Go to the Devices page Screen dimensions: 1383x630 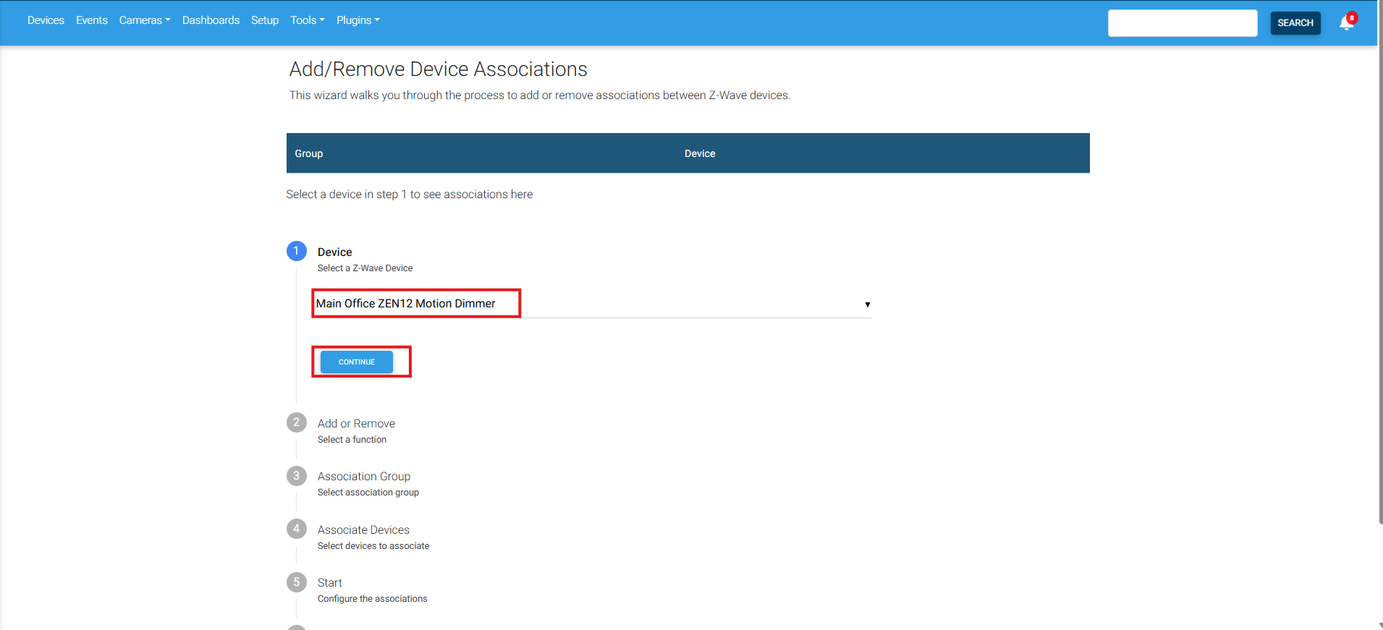point(46,20)
